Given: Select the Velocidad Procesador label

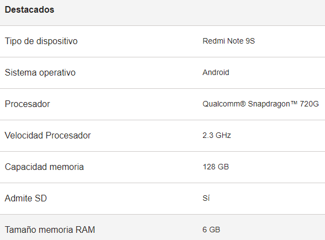Looking at the screenshot, I should tap(48, 136).
